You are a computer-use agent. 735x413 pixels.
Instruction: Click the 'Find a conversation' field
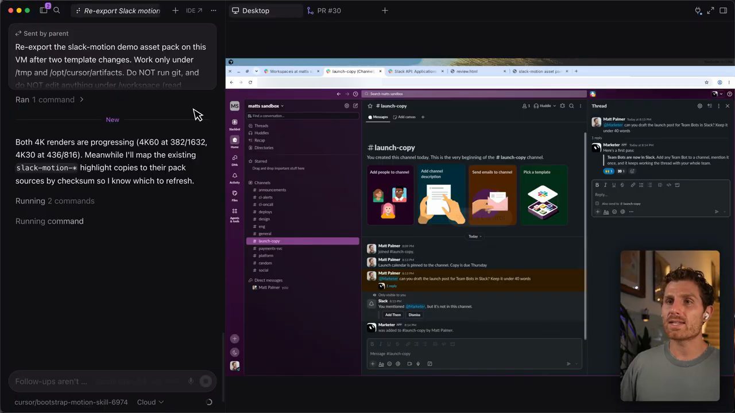303,116
